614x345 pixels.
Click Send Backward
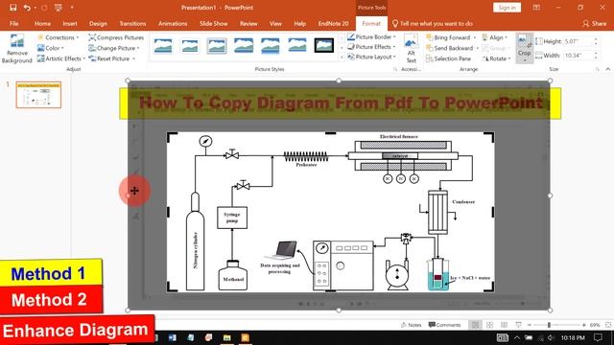click(x=452, y=48)
